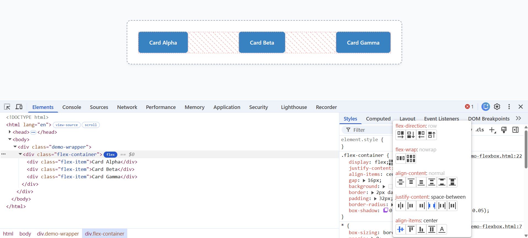Set flex-wrap to nowrap
Viewport: 528px width, 238px height.
point(400,158)
